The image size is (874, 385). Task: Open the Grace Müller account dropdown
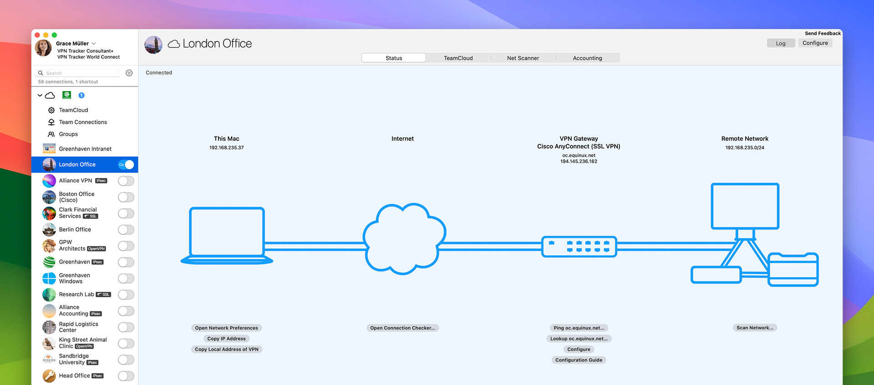94,44
